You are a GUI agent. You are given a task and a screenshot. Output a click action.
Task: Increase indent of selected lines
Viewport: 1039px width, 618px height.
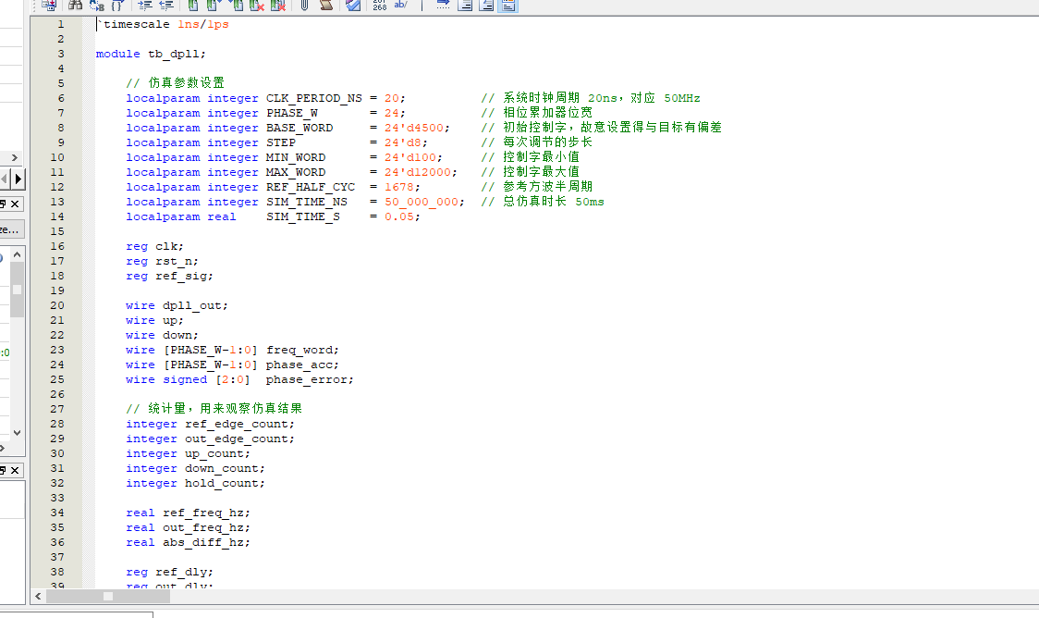tap(145, 6)
